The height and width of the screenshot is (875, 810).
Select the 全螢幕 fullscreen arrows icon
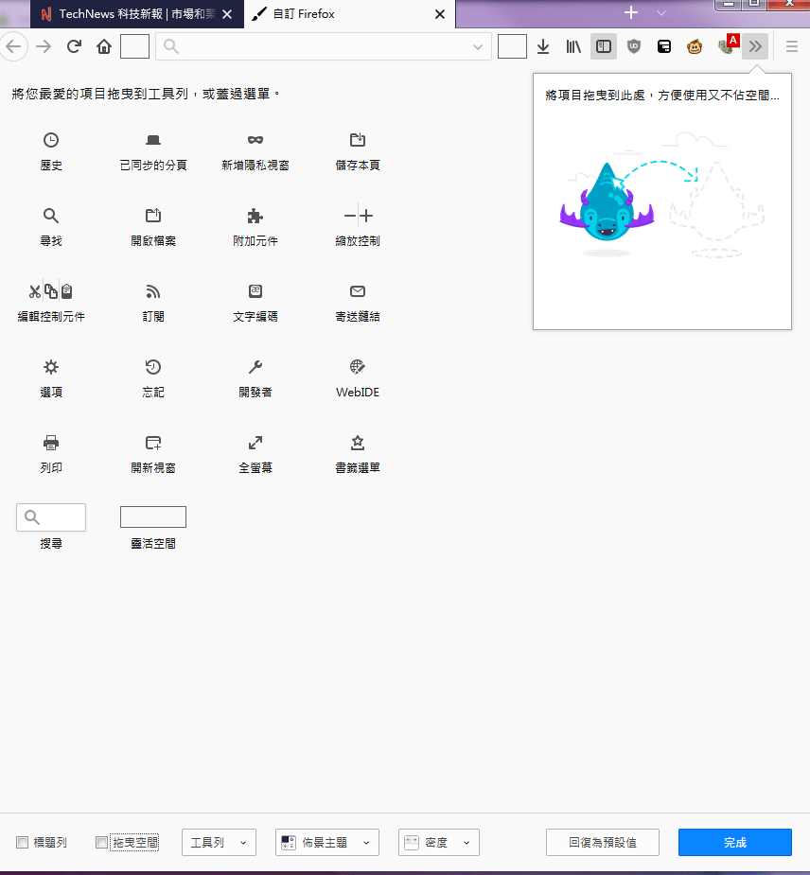tap(255, 443)
